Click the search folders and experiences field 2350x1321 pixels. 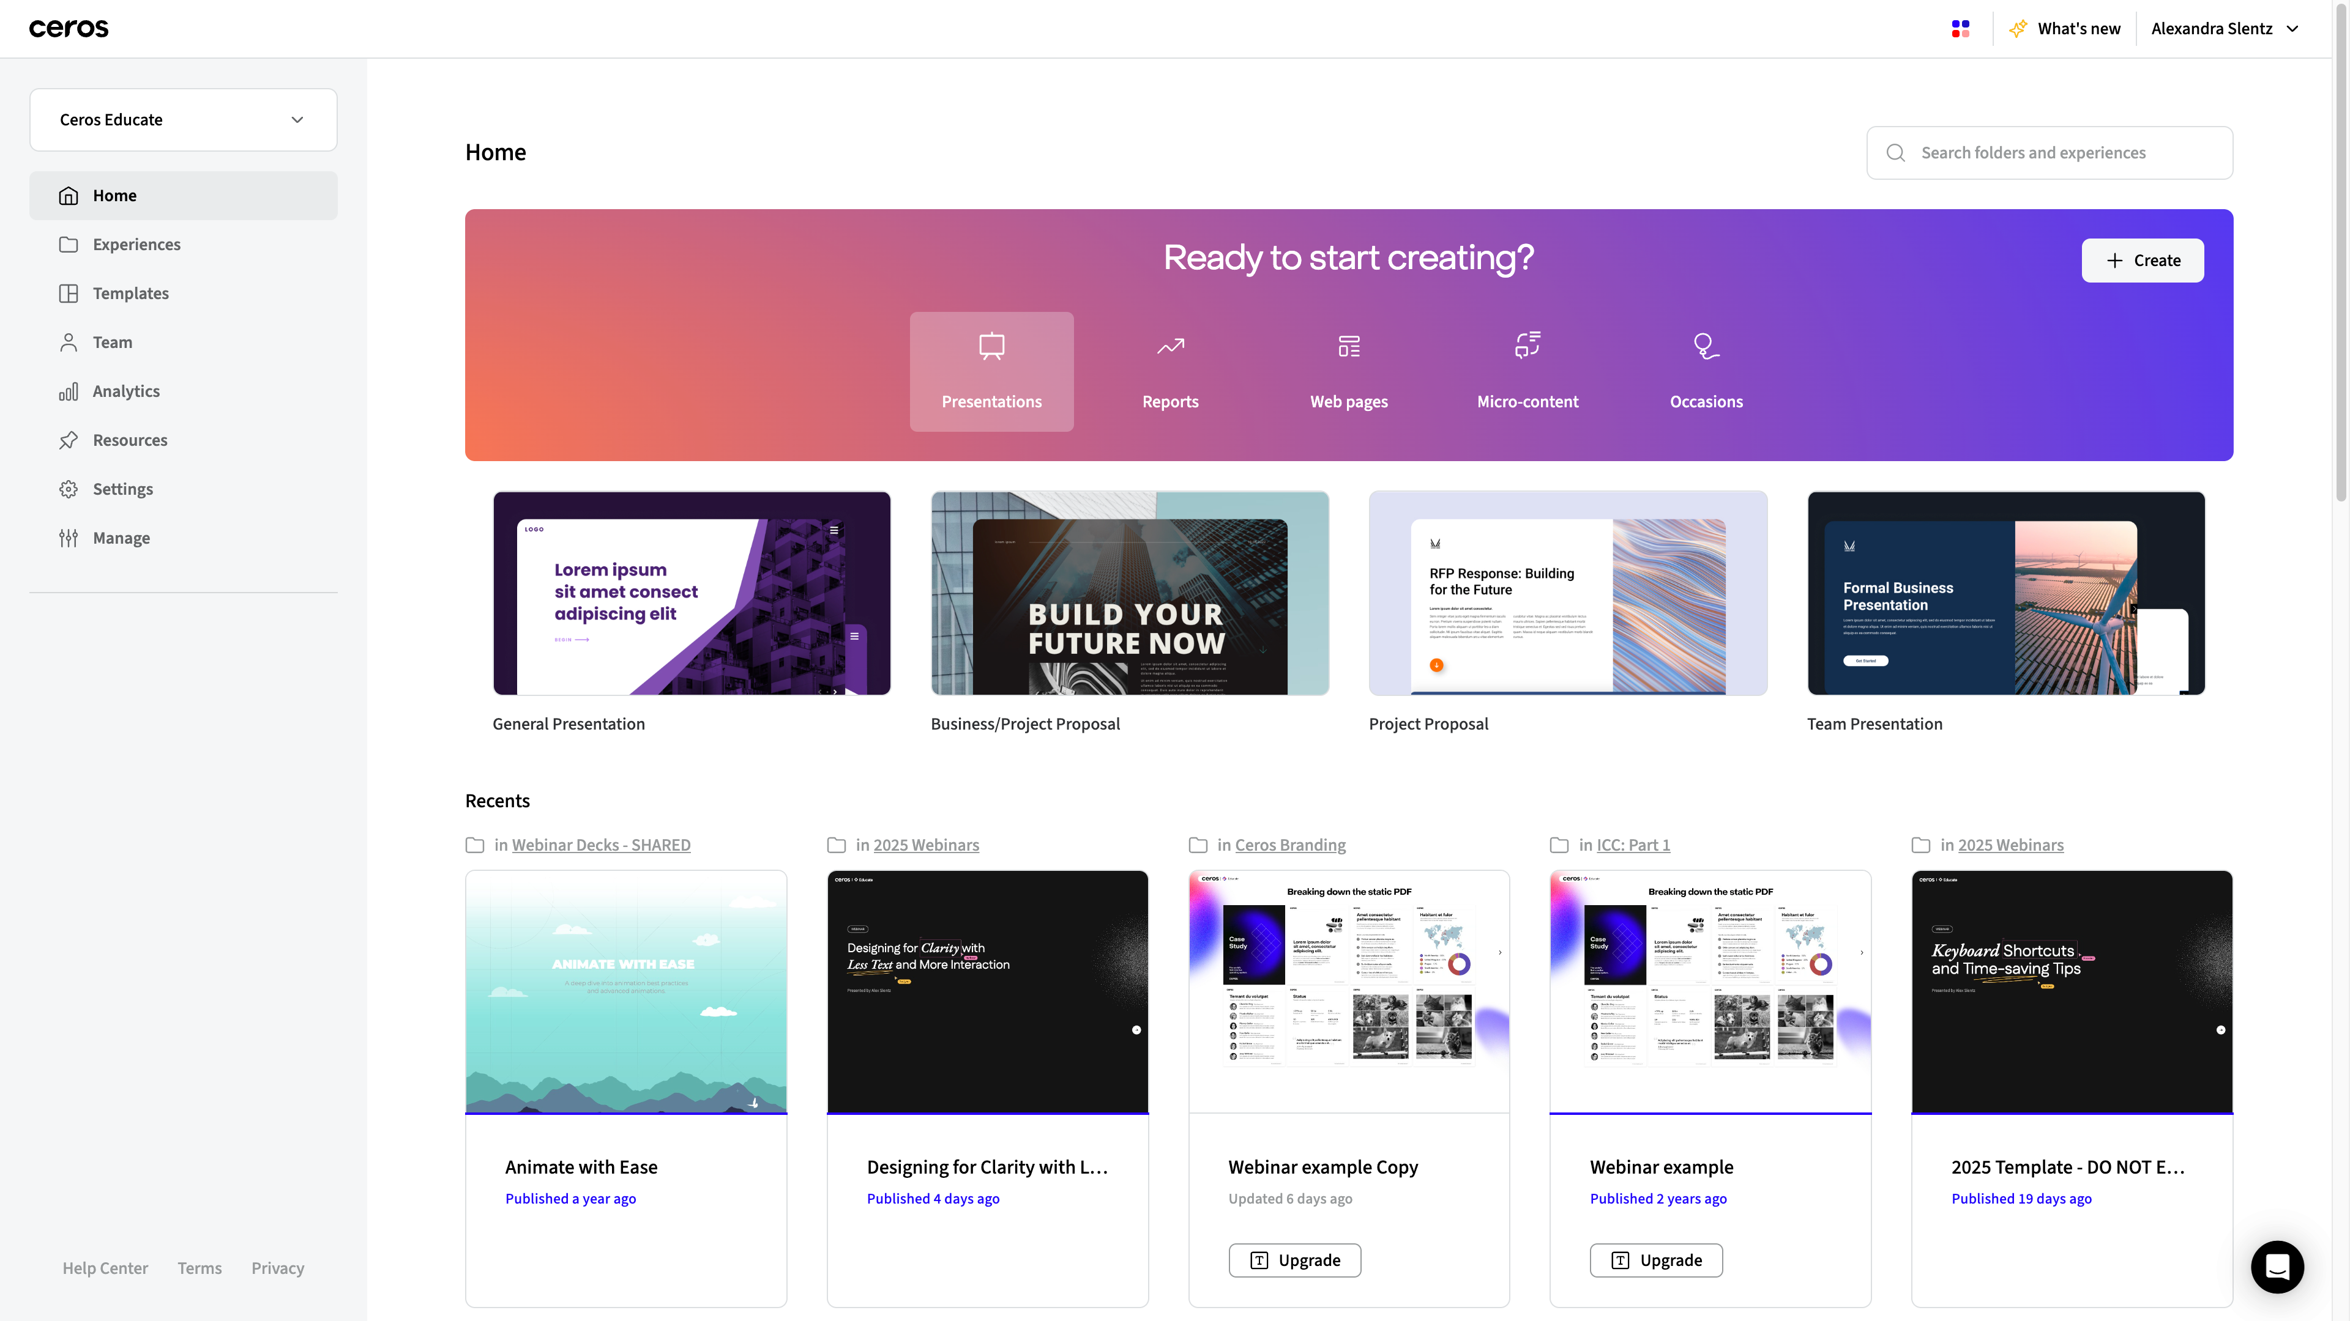pos(2050,153)
